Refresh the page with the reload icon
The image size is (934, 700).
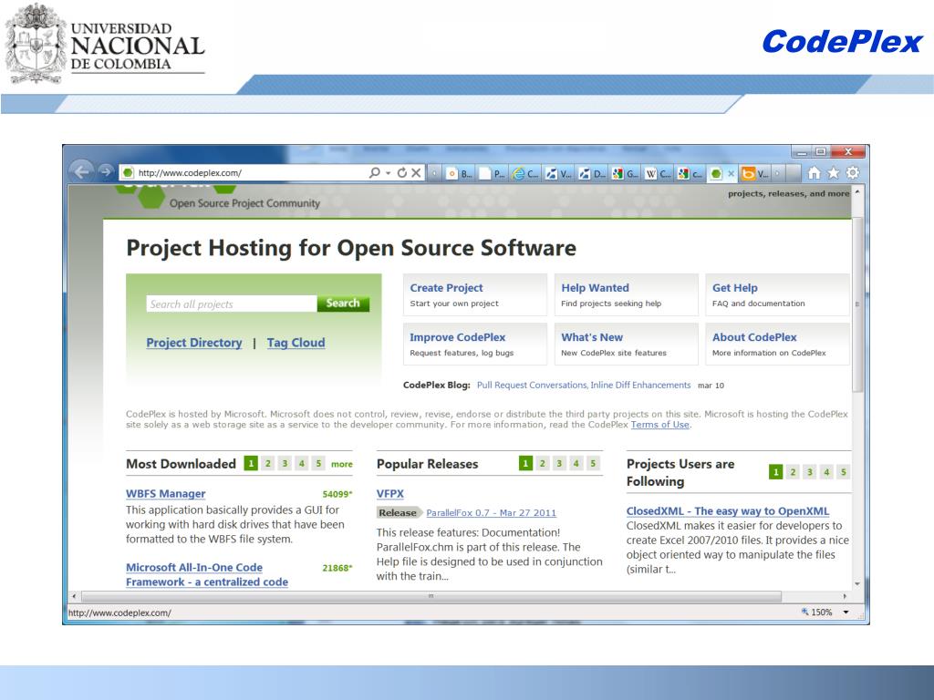click(x=402, y=172)
